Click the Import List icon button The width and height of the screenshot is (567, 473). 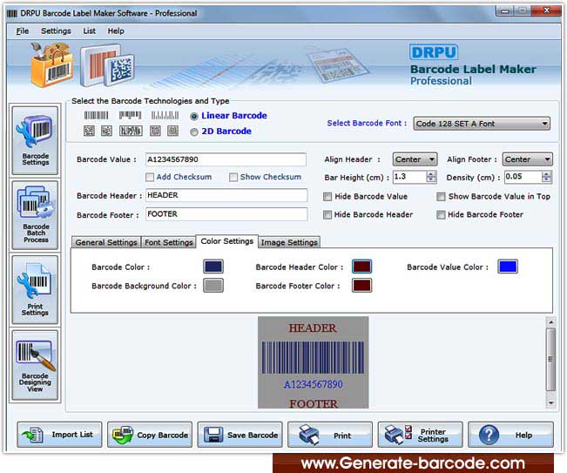point(60,435)
